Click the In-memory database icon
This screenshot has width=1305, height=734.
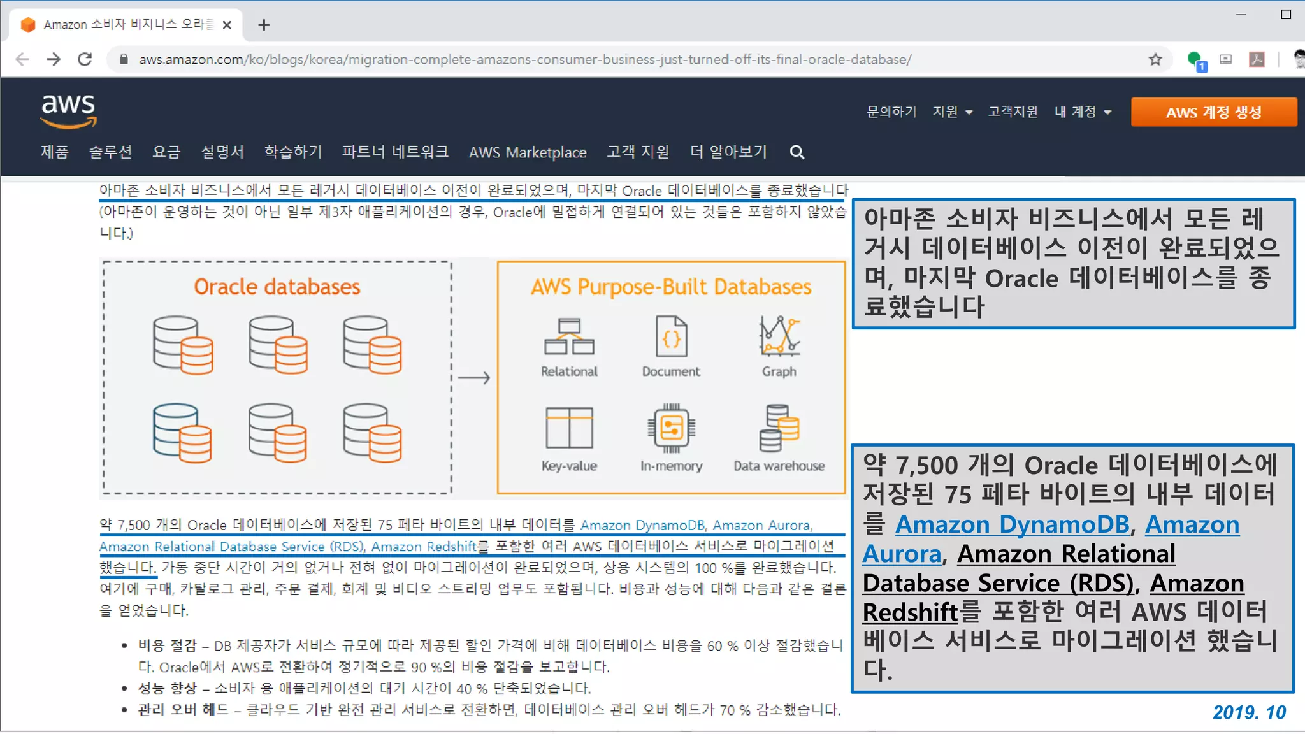(671, 428)
